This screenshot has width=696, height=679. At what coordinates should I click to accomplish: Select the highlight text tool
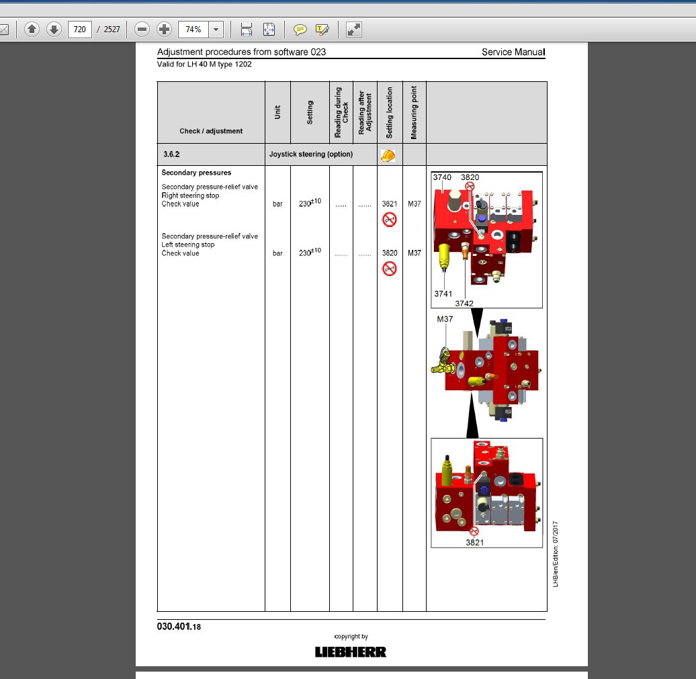(x=322, y=30)
